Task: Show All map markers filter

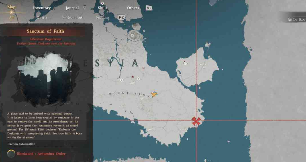Action: click(x=11, y=17)
